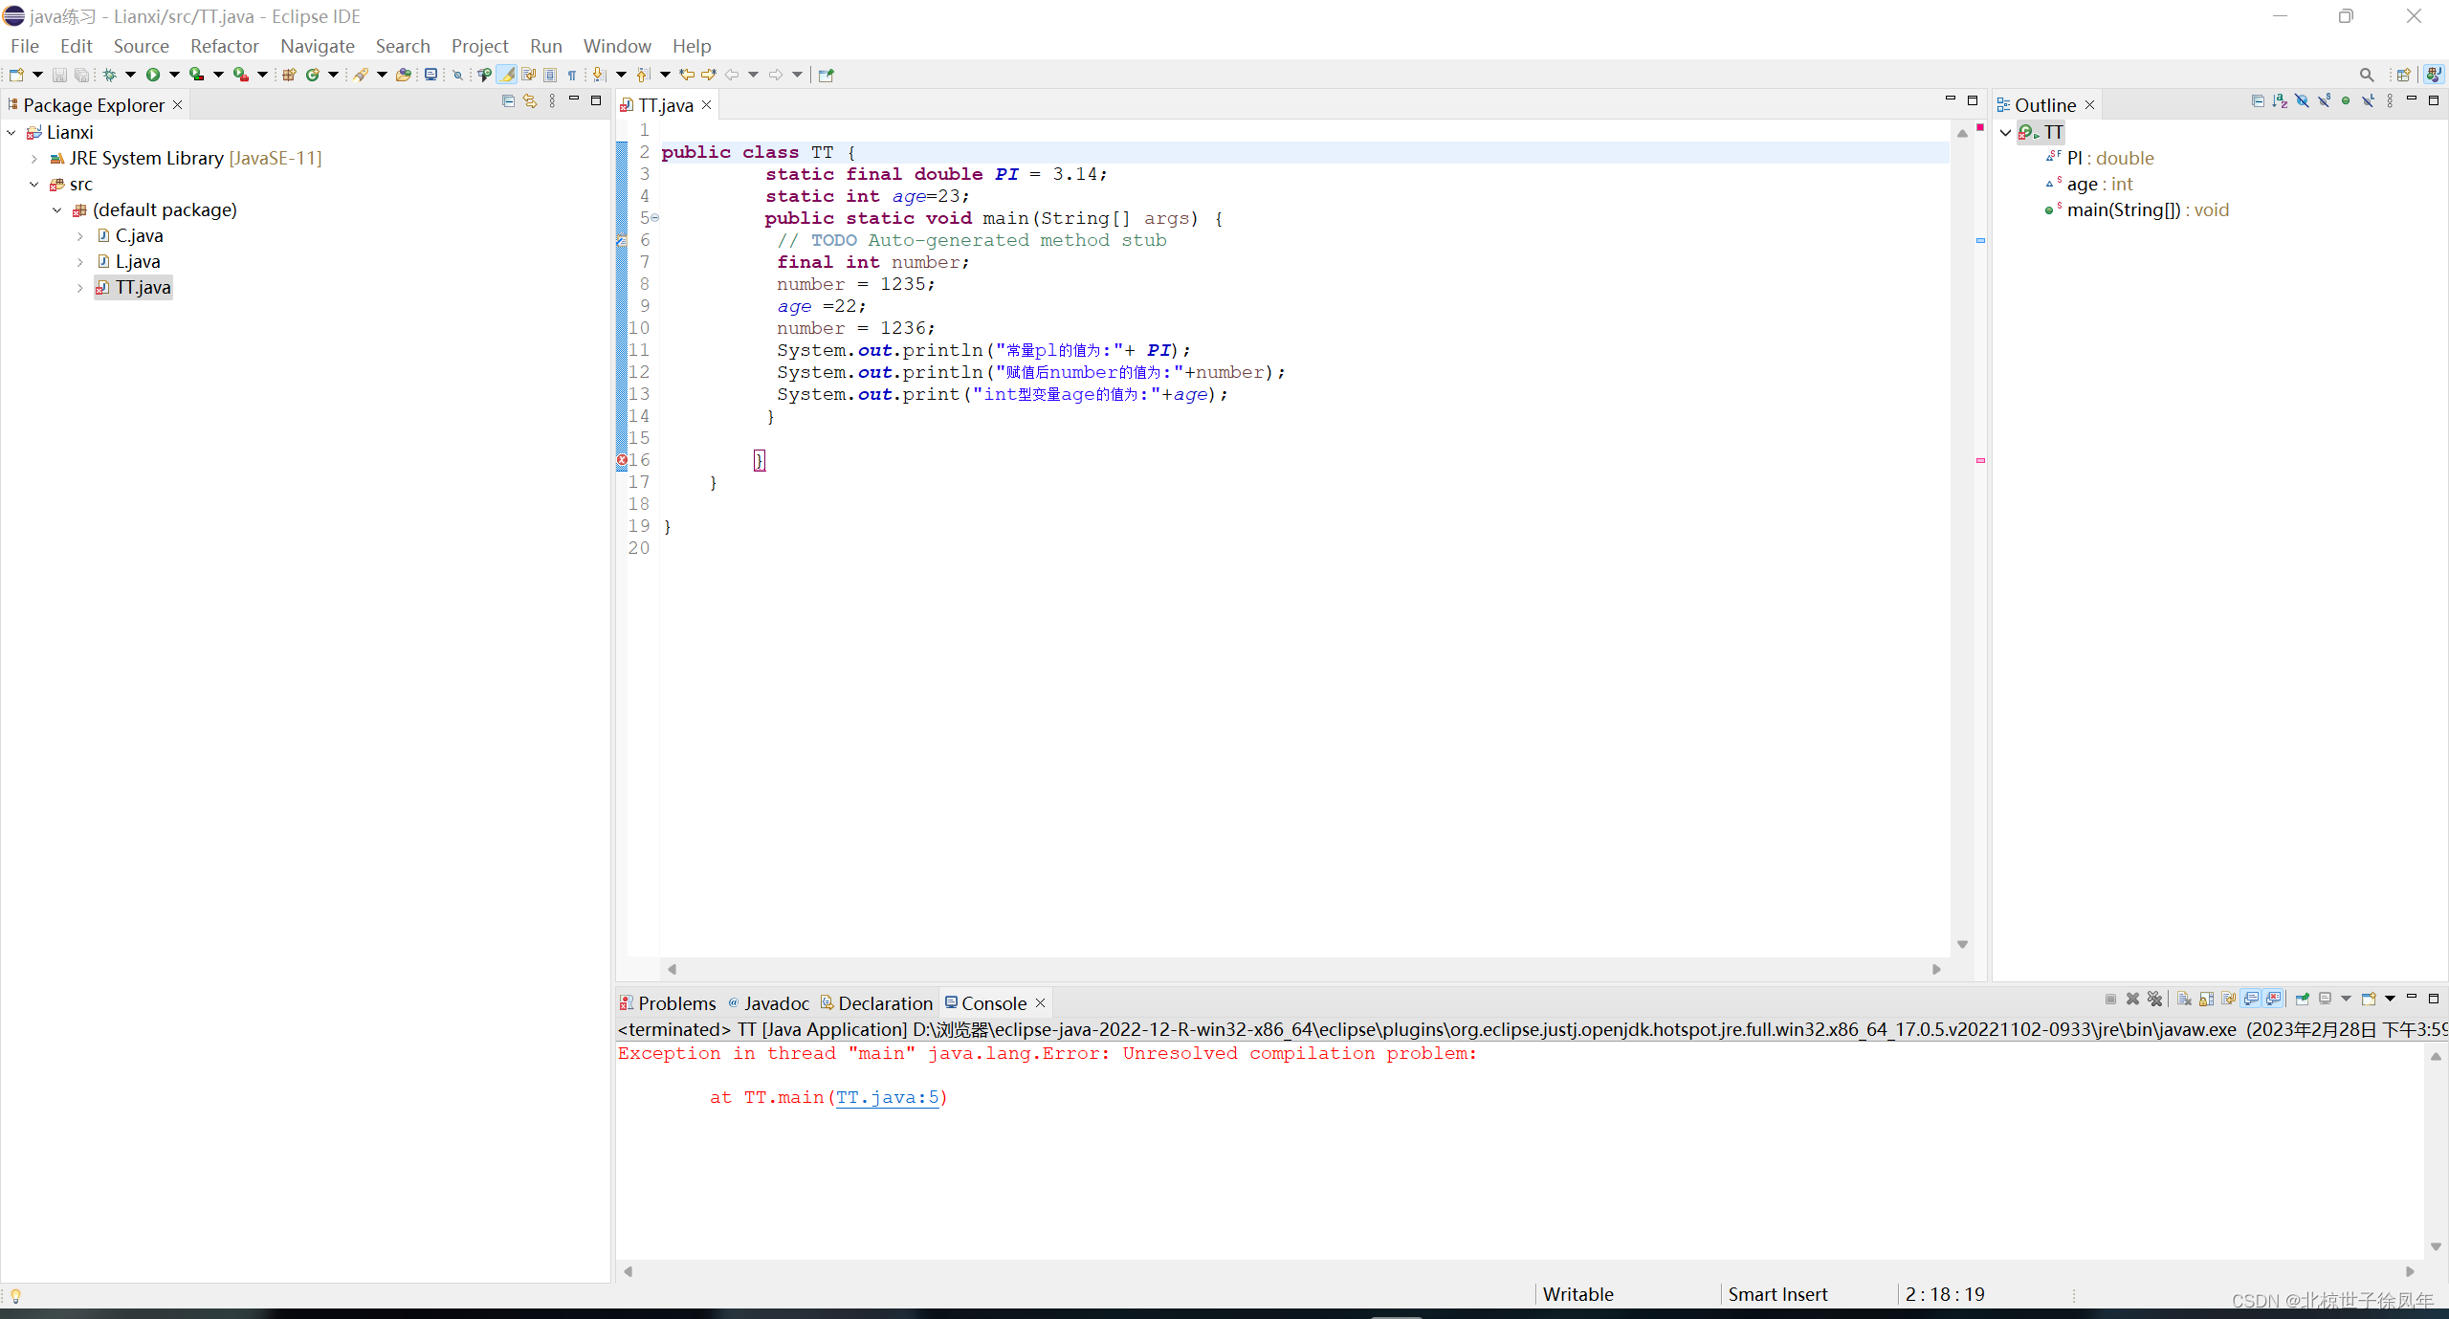Click the Scroll Lock console icon
2449x1319 pixels.
(x=2206, y=999)
